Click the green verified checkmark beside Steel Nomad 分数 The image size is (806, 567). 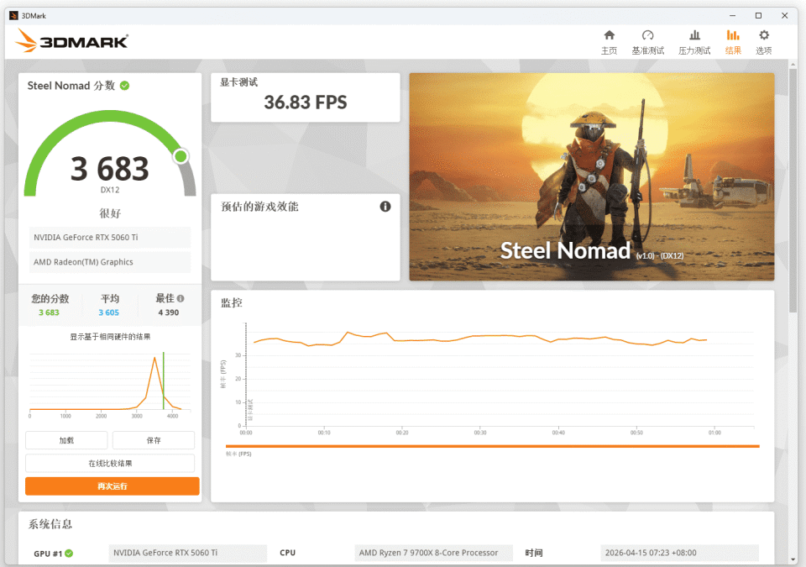[x=124, y=86]
